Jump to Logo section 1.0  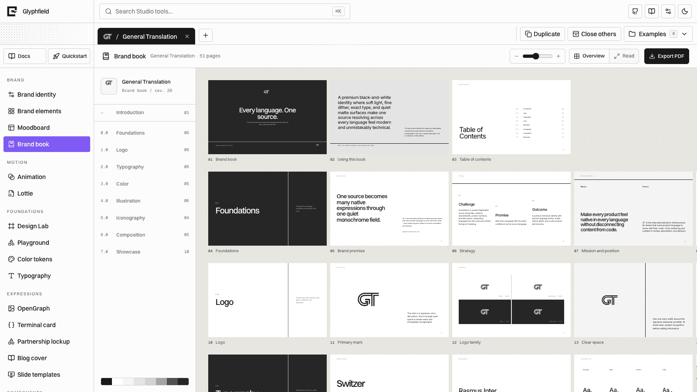[x=145, y=150]
